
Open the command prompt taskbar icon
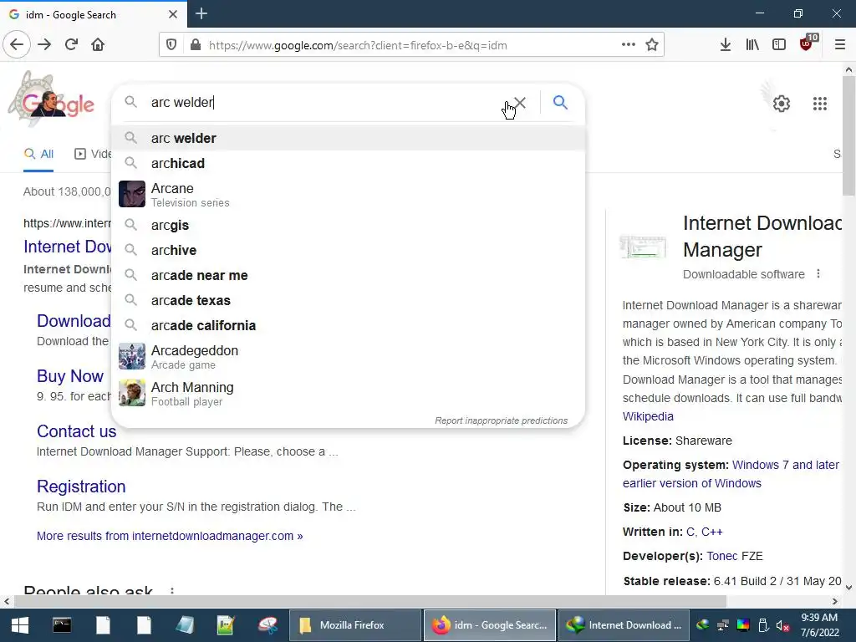click(x=62, y=625)
